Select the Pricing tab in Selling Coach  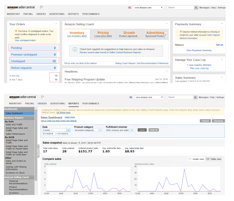click(103, 34)
